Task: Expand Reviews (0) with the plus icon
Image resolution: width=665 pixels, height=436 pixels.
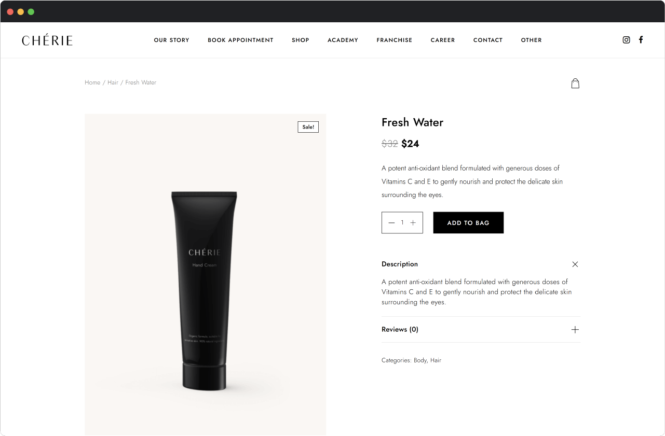Action: point(575,330)
